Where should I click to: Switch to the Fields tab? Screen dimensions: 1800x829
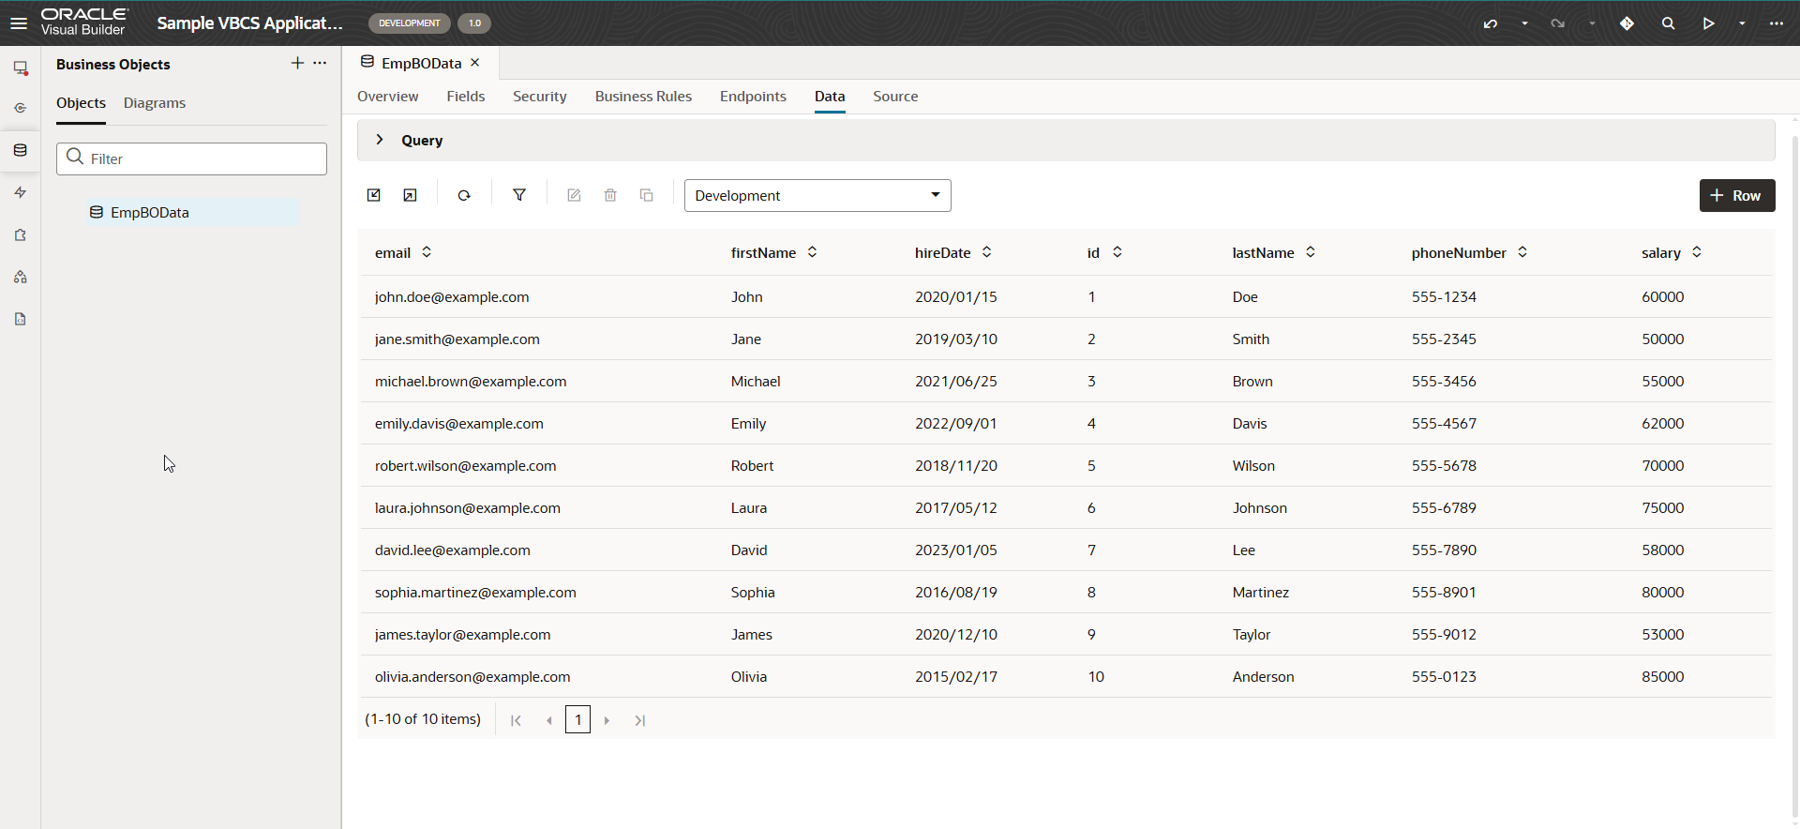(x=466, y=97)
